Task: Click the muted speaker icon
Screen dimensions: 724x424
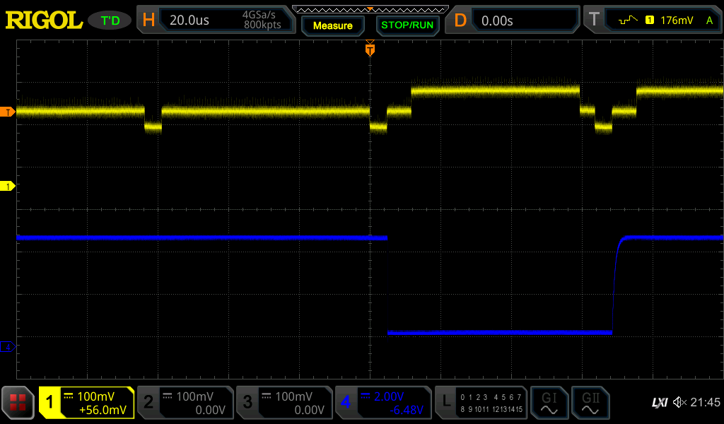Action: [x=679, y=402]
